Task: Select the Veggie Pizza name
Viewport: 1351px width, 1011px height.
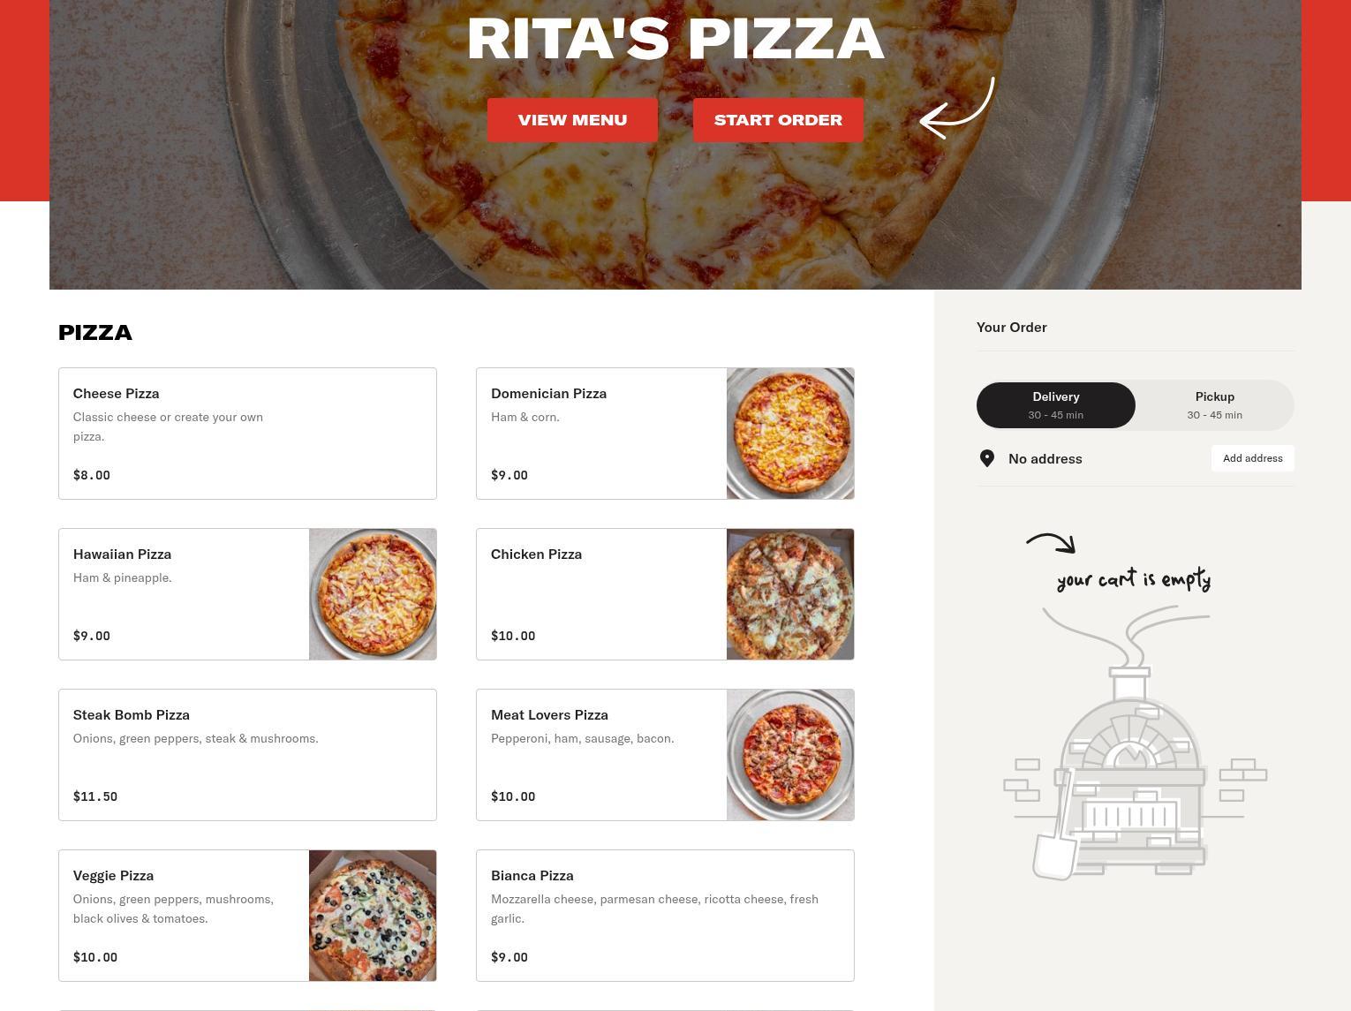Action: (x=113, y=876)
